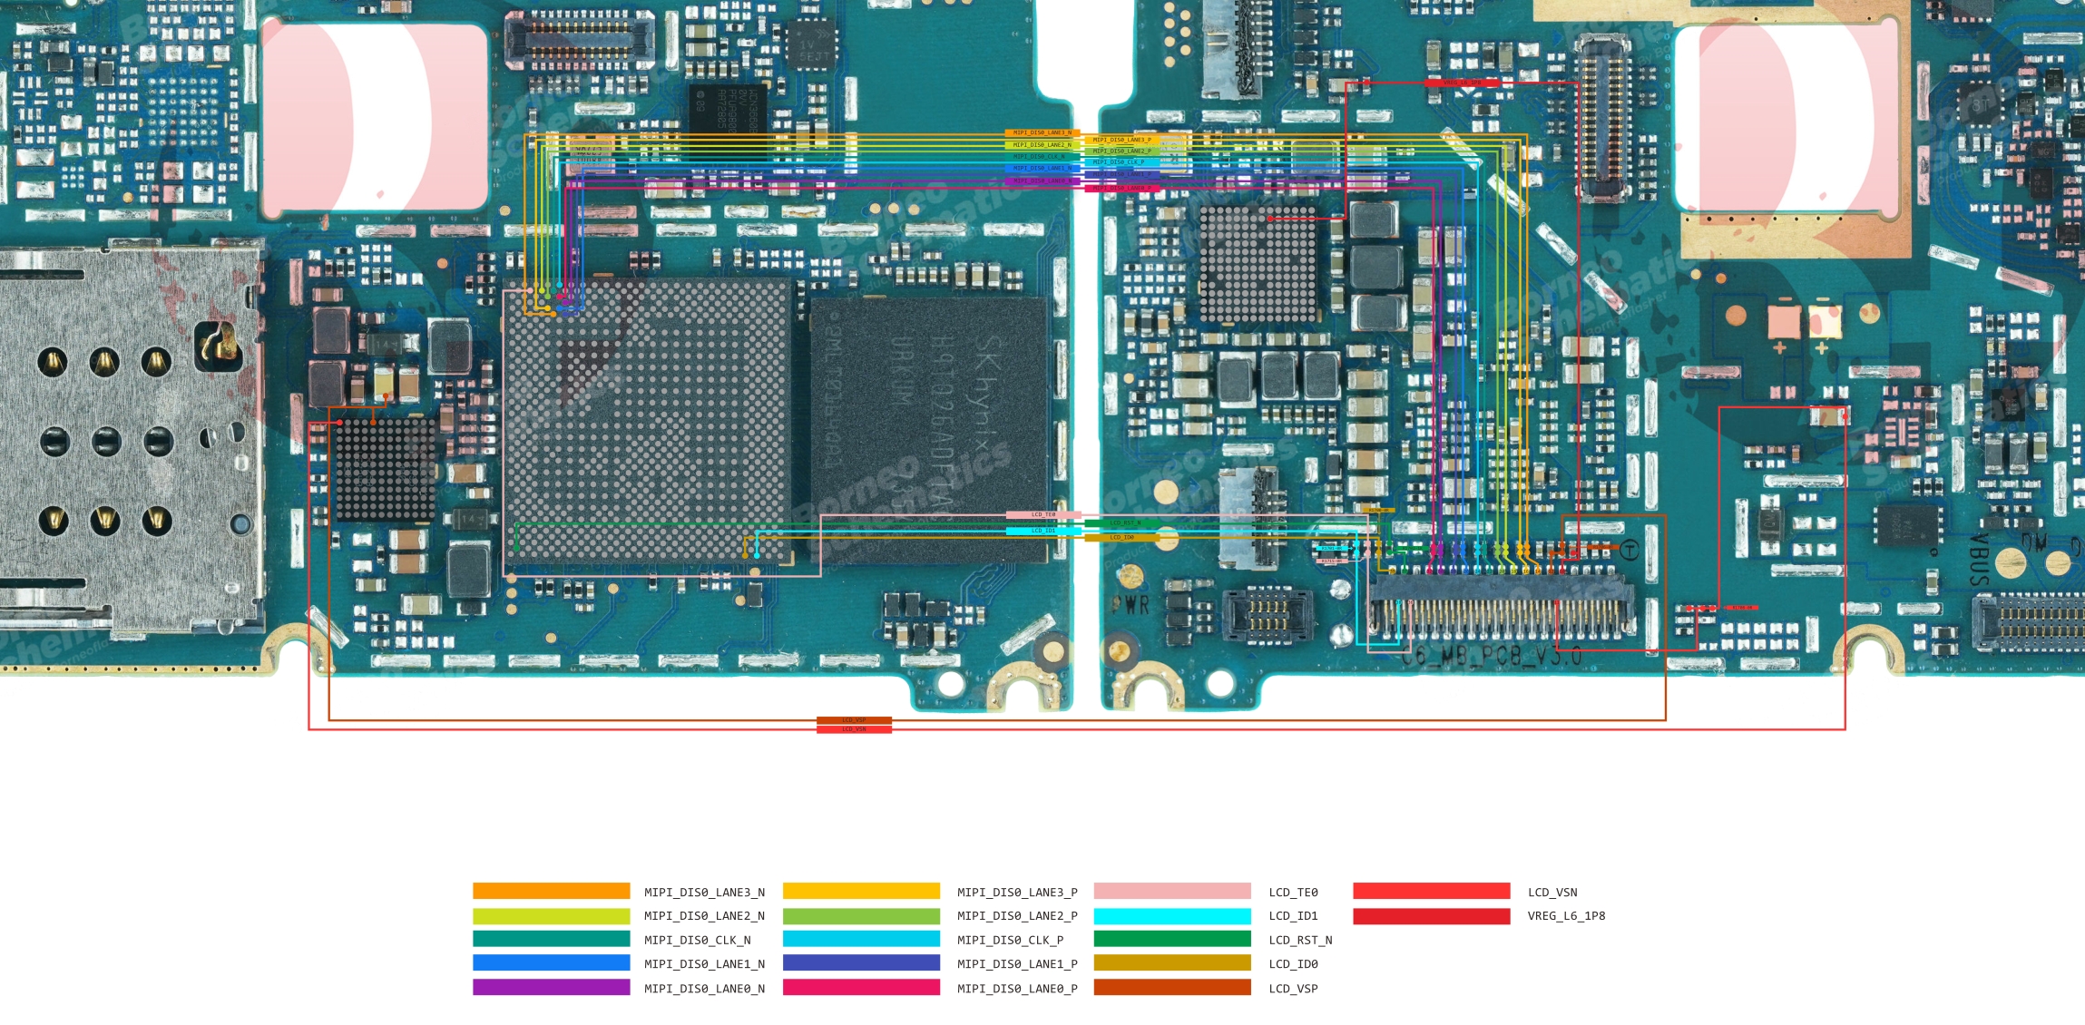2085x1025 pixels.
Task: Click the PWR silkscreen label on the board
Action: tap(1131, 605)
